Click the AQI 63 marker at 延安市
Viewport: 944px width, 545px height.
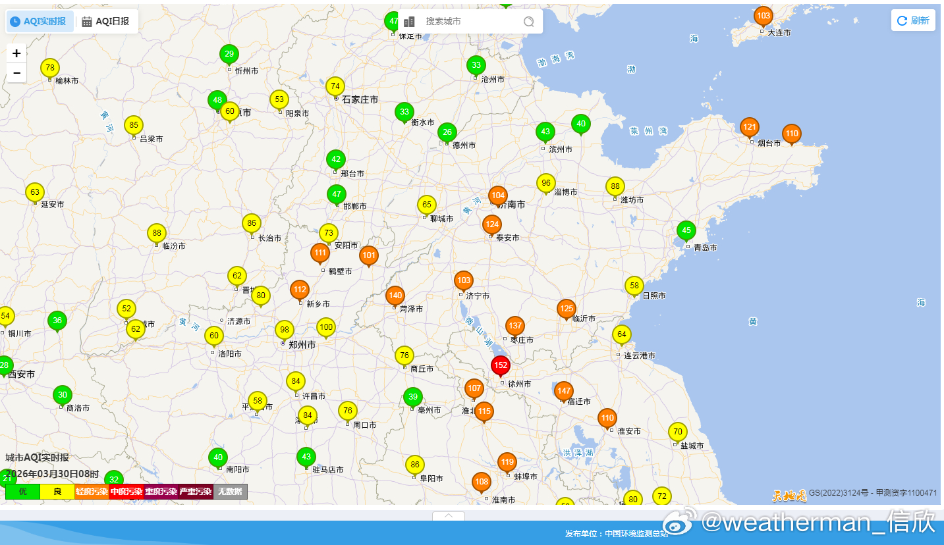tap(35, 192)
